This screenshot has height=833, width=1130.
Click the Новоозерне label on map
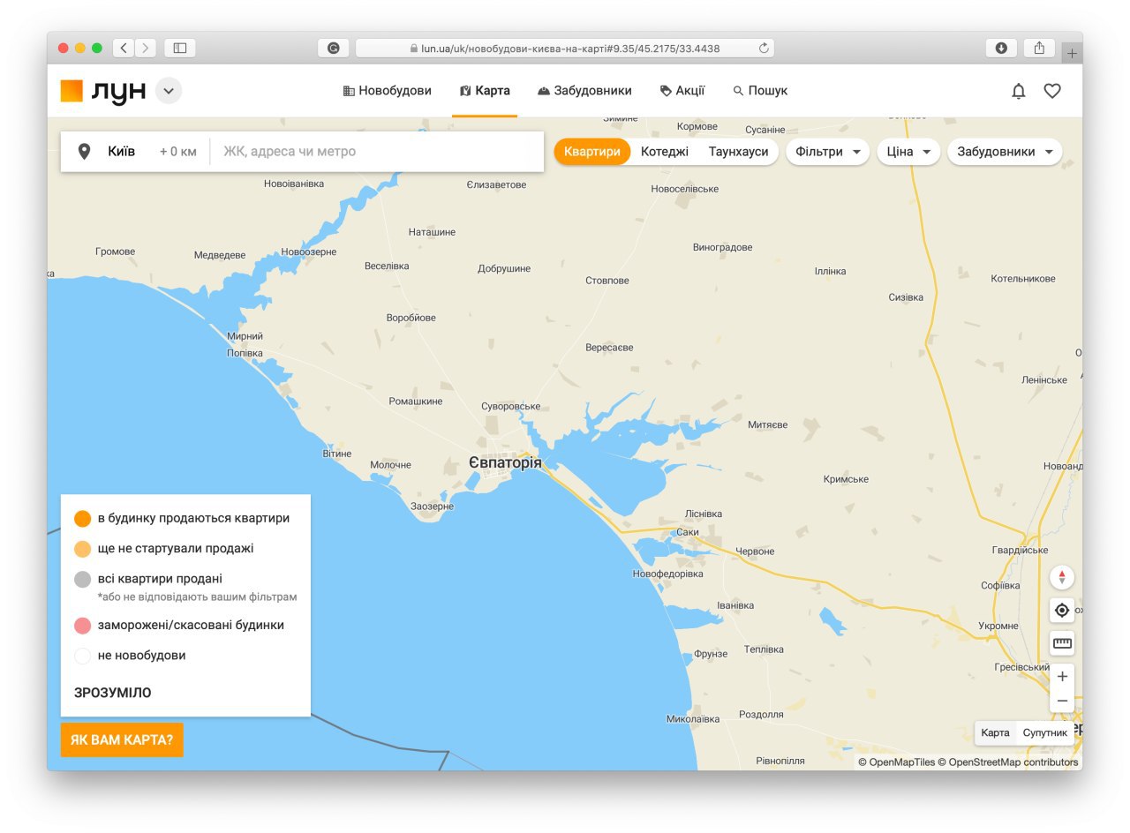point(309,252)
